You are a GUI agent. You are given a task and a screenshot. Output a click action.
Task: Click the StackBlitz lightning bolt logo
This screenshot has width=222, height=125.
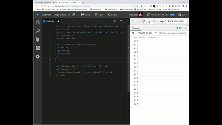tap(37, 15)
